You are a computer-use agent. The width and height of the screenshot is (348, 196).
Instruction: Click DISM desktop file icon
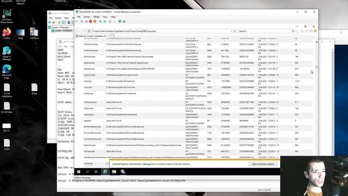pos(34,89)
